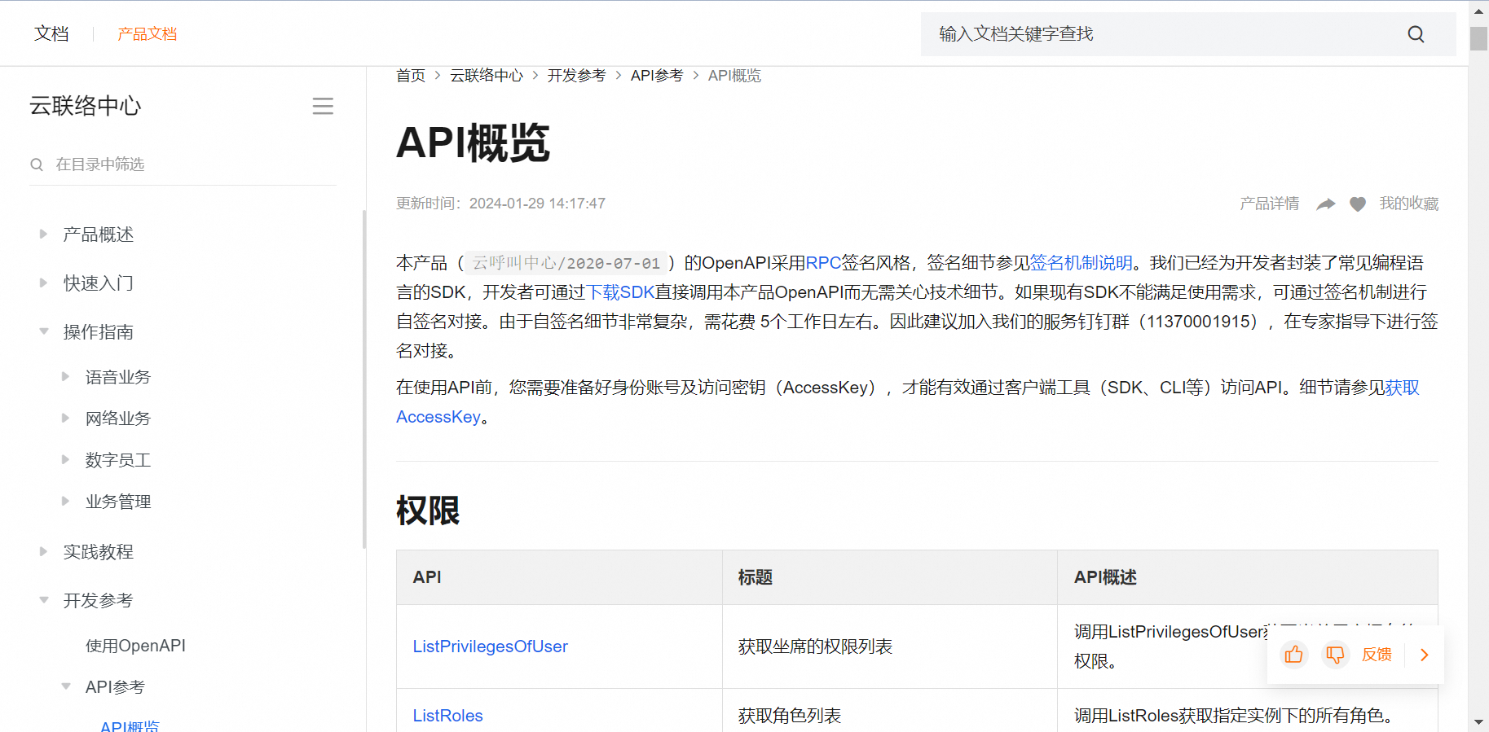Open the 产品文档 tab
Screen dimensions: 1489x732
point(147,33)
